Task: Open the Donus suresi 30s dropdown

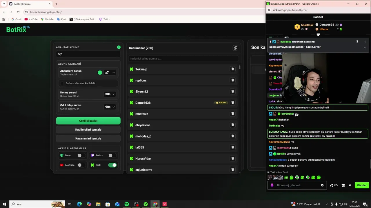Action: click(110, 94)
